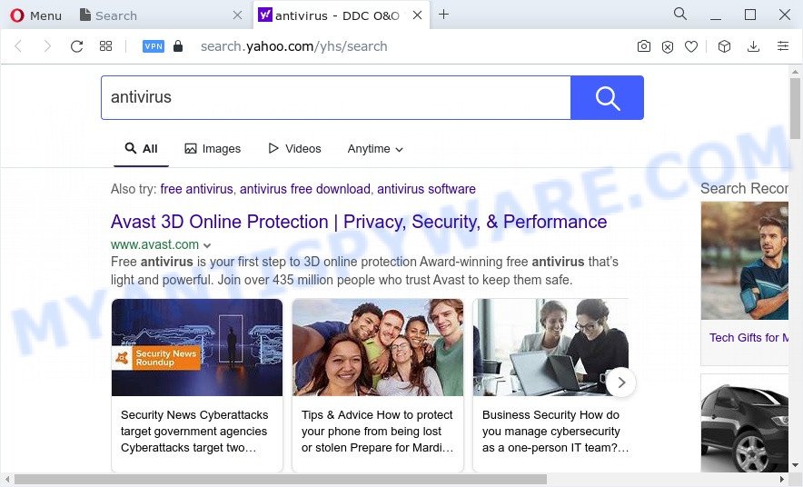Viewport: 803px width, 487px height.
Task: Open the downloads icon
Action: coord(753,46)
